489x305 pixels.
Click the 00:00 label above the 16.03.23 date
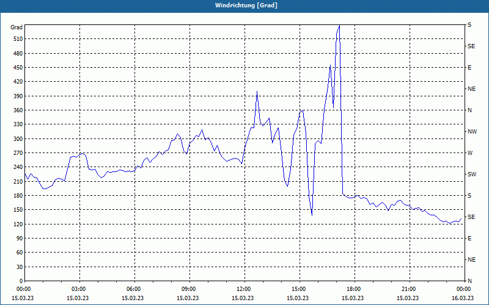click(463, 289)
